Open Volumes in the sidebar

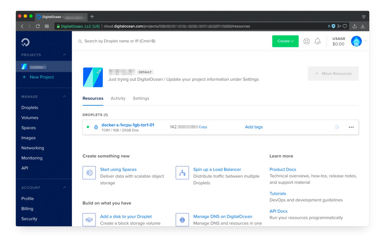[30, 118]
